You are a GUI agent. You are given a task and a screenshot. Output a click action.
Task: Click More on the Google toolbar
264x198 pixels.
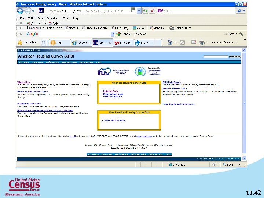[x=141, y=34]
